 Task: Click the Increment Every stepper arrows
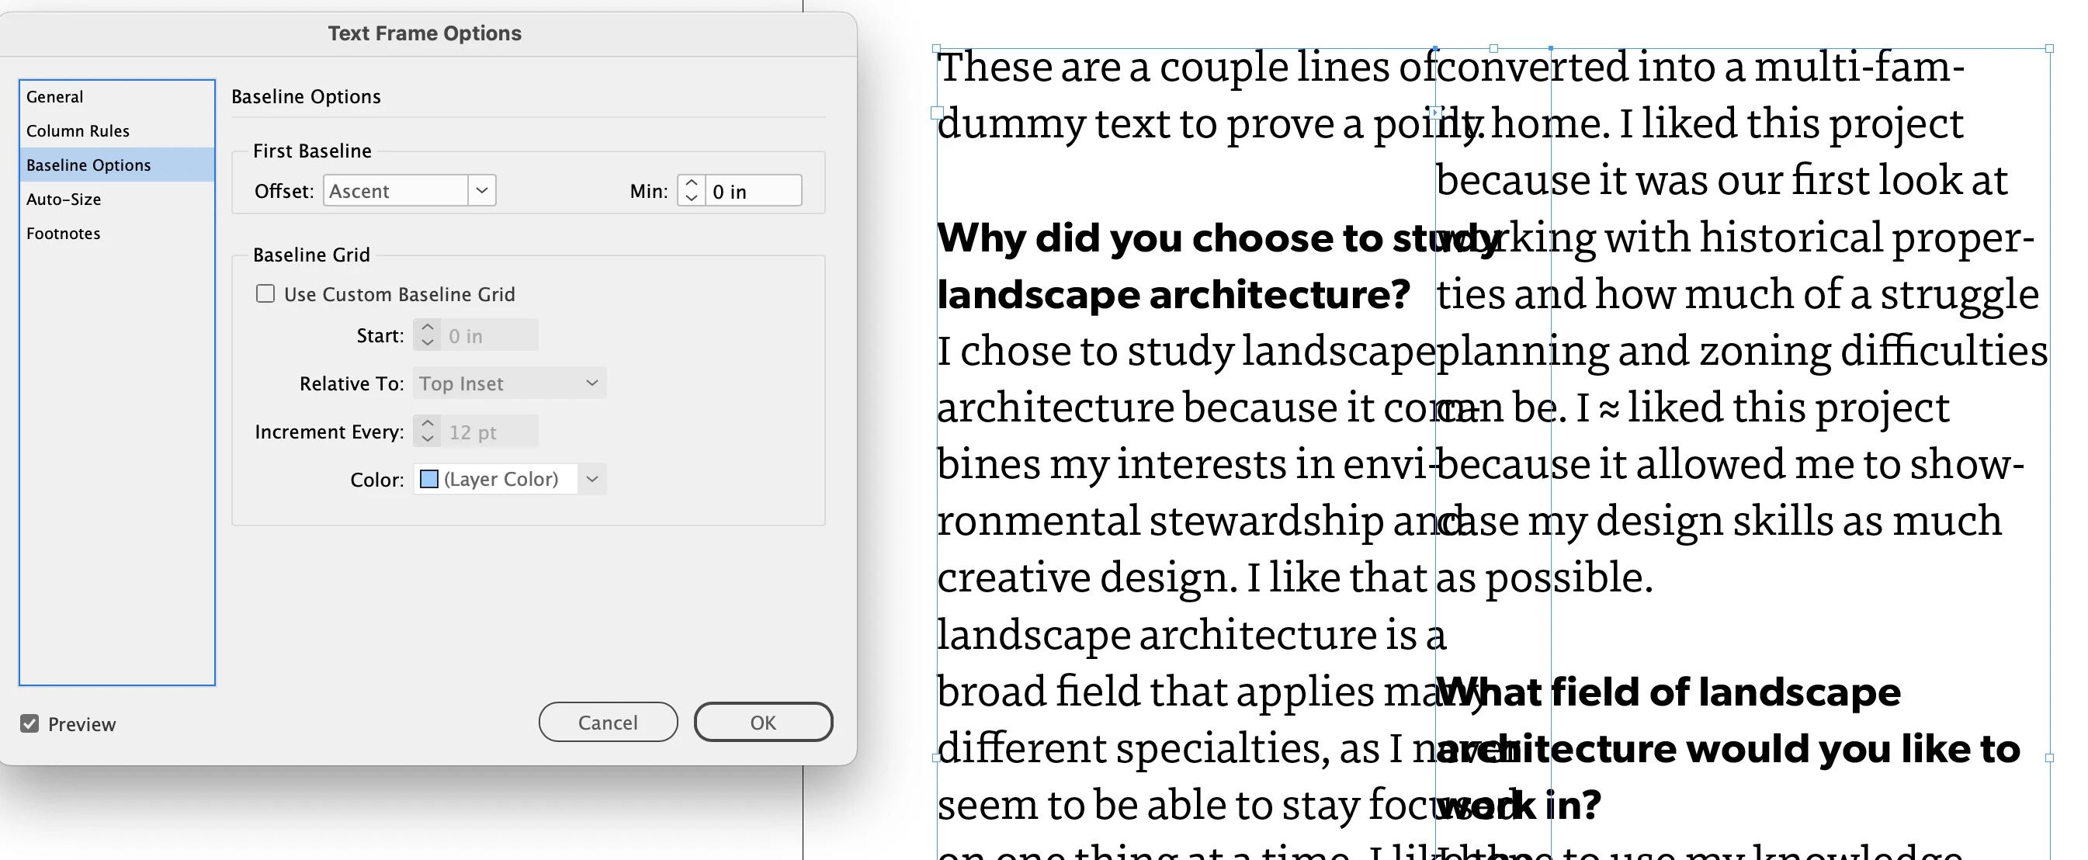point(427,432)
